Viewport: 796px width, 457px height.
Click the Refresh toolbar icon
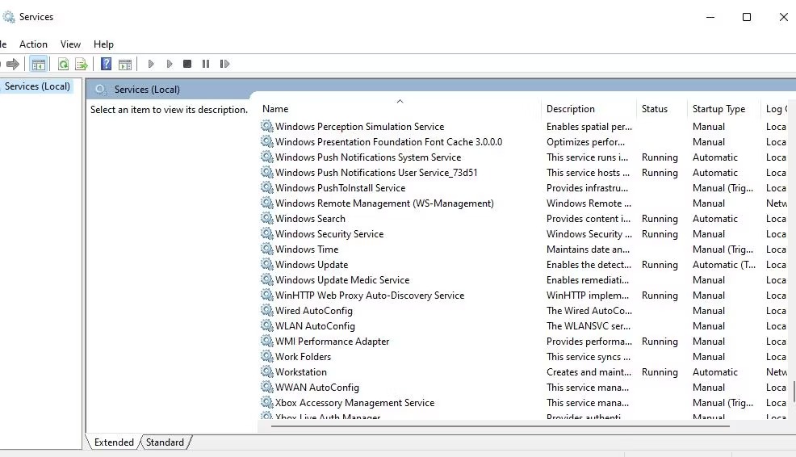click(63, 64)
